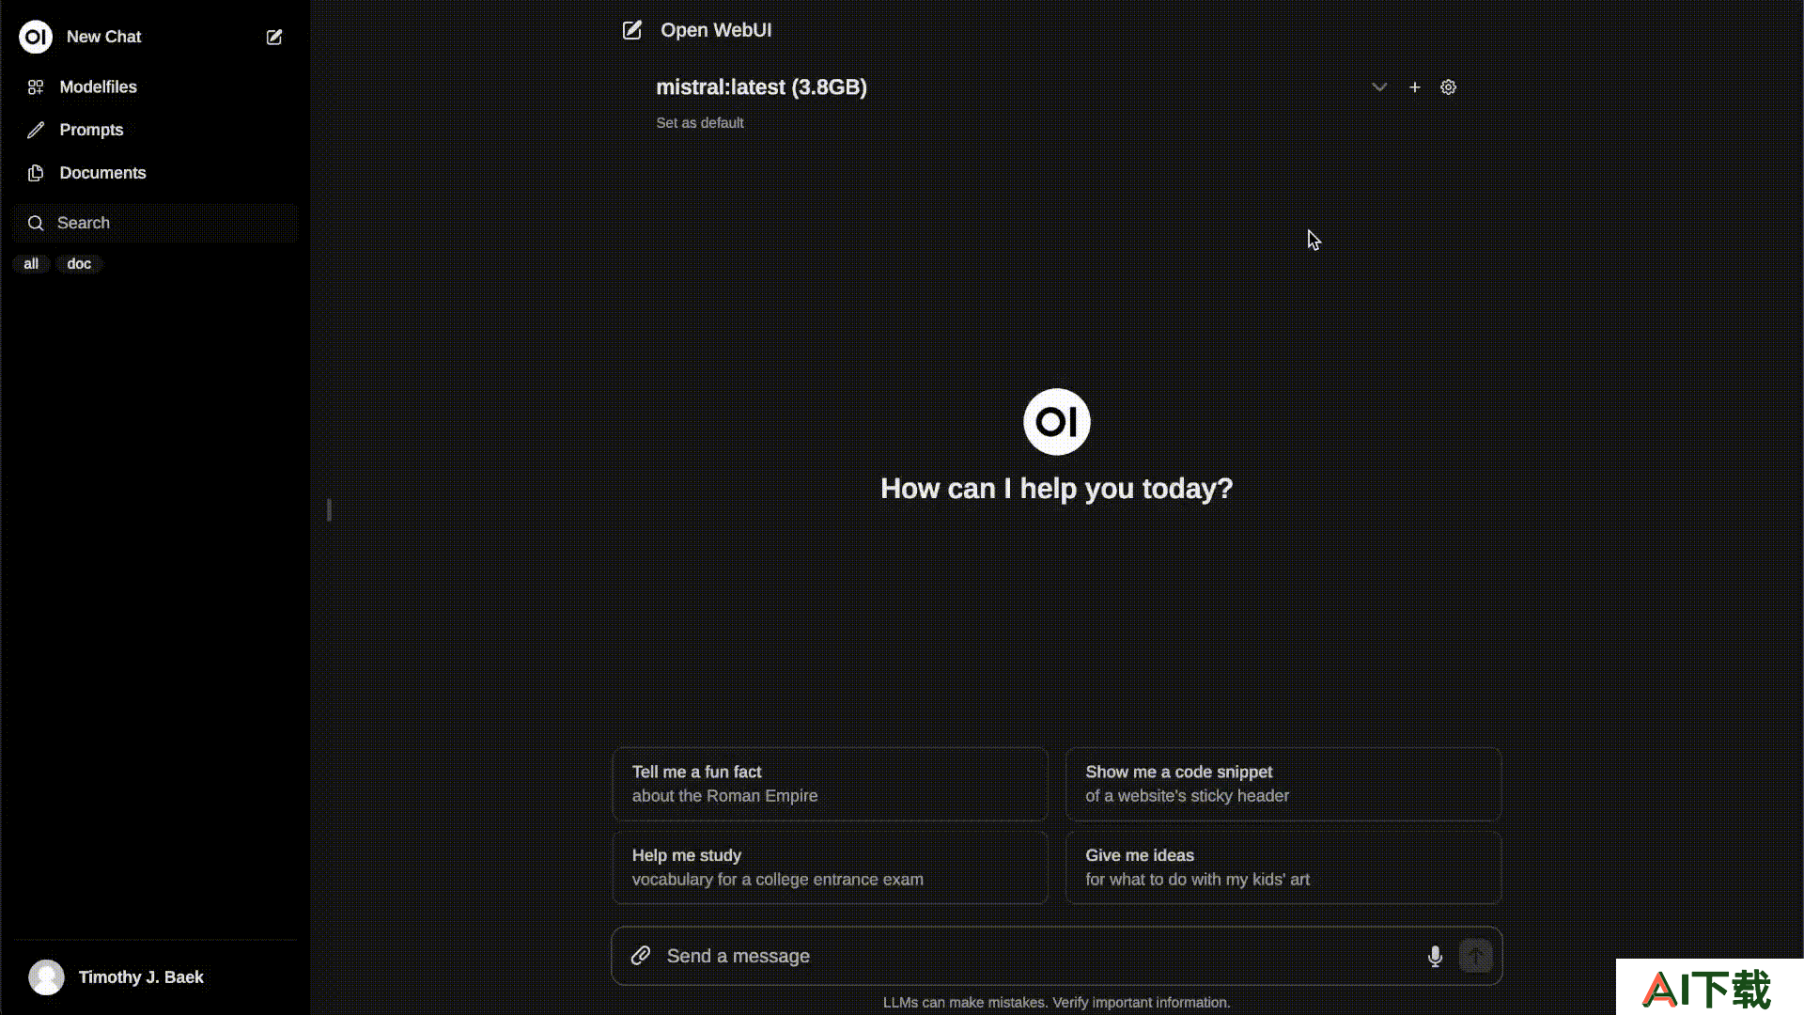Click into the Send a message box
The width and height of the screenshot is (1804, 1015).
pos(1038,956)
